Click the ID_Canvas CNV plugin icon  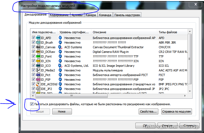coord(38,47)
